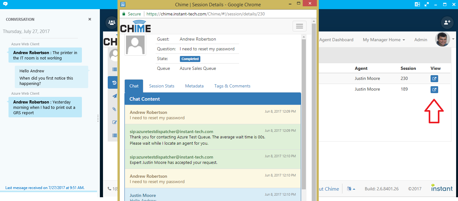Click the list icon above the history icon
The width and height of the screenshot is (458, 201).
(x=114, y=70)
